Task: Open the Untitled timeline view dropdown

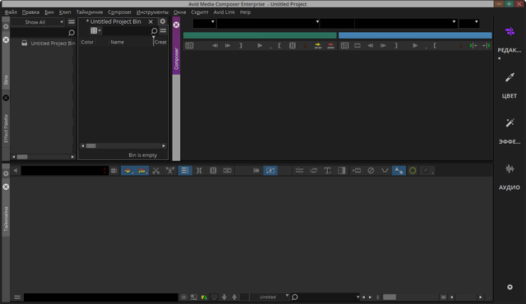Action: click(x=270, y=297)
